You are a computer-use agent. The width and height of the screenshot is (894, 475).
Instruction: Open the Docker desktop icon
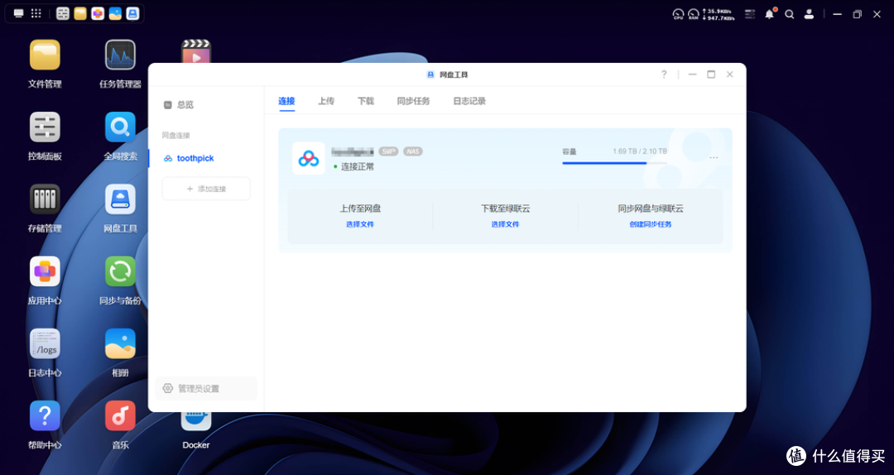point(196,422)
